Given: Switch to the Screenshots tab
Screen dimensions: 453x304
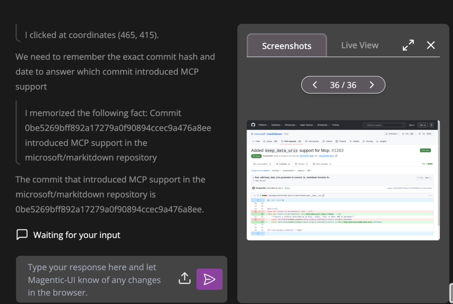Looking at the screenshot, I should coord(286,46).
